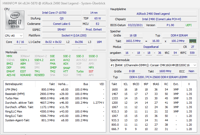Select the System-Agent-Takt row
Viewport: 200px width, 135px height.
coord(55,120)
